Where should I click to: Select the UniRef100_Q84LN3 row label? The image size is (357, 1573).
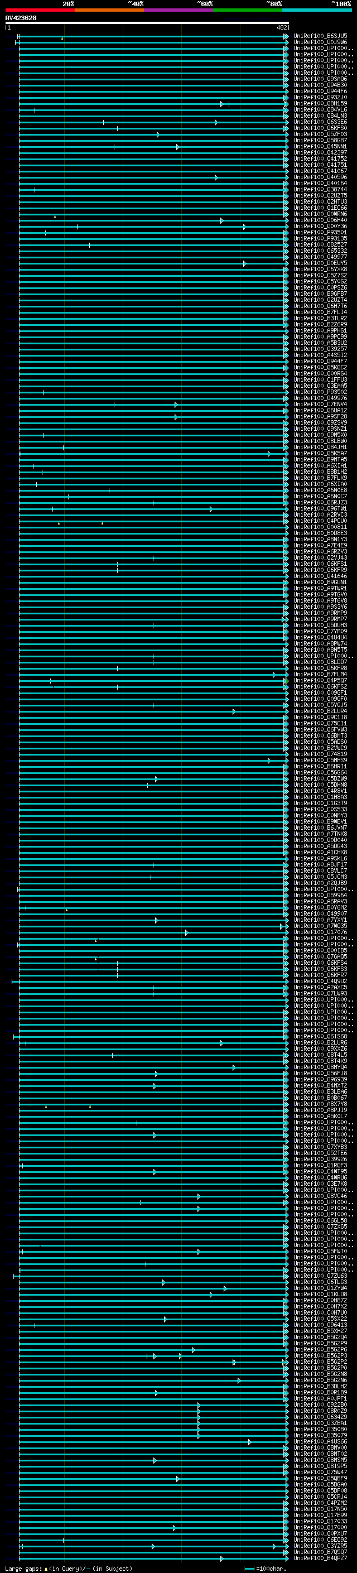click(320, 116)
